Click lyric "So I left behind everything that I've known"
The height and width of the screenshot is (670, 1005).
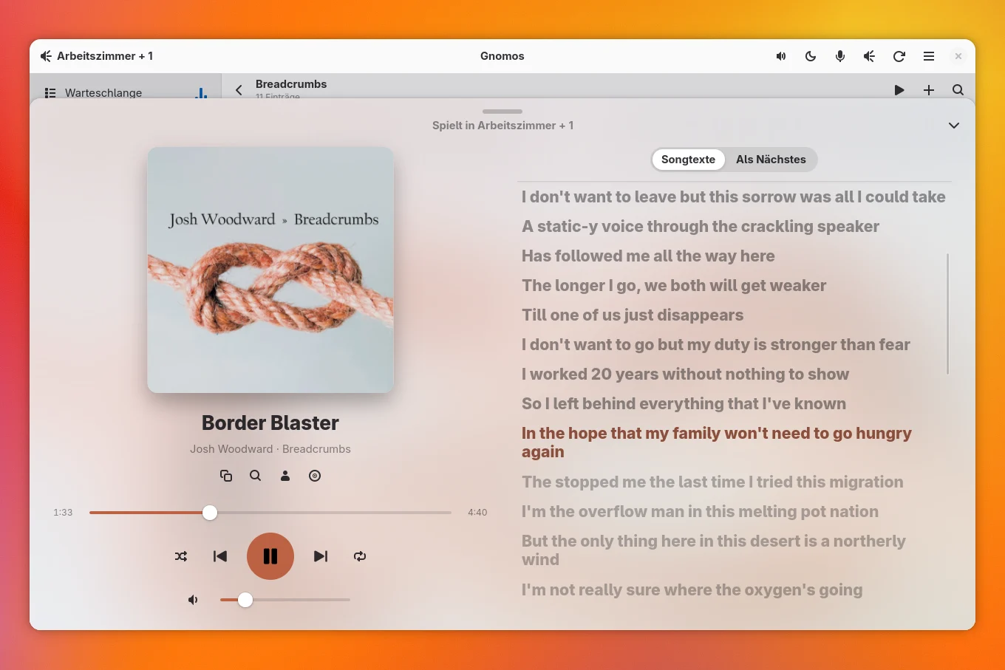tap(684, 404)
